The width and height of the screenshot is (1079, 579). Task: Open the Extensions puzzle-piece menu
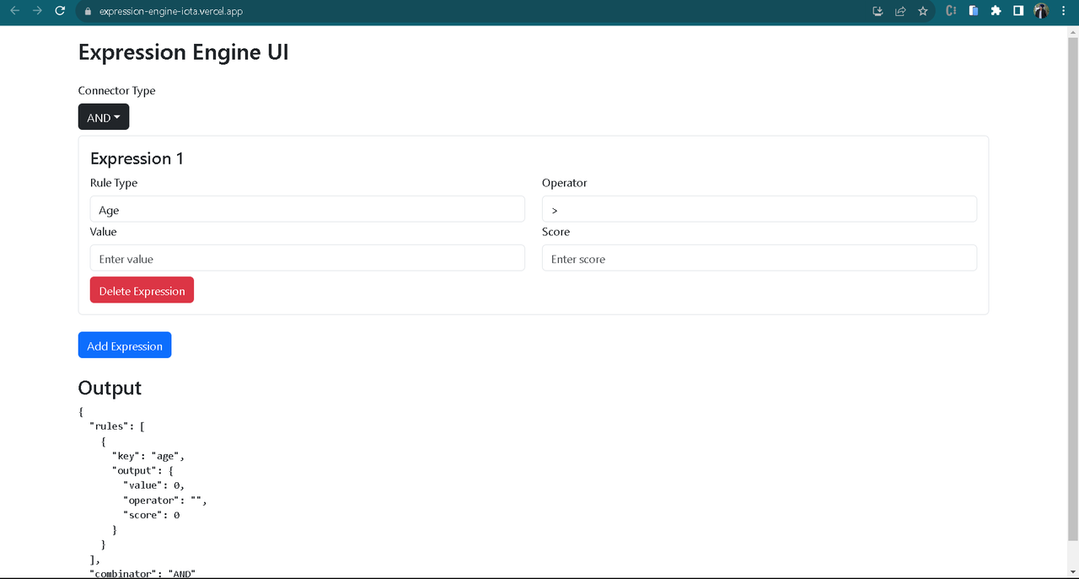click(996, 11)
